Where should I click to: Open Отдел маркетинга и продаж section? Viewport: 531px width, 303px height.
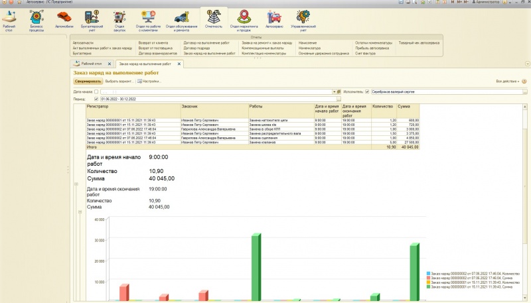[244, 21]
